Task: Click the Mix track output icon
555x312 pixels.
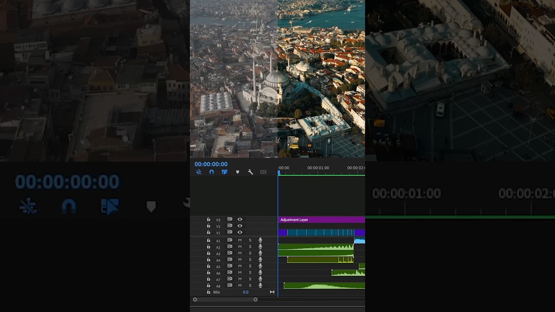Action: [272, 292]
